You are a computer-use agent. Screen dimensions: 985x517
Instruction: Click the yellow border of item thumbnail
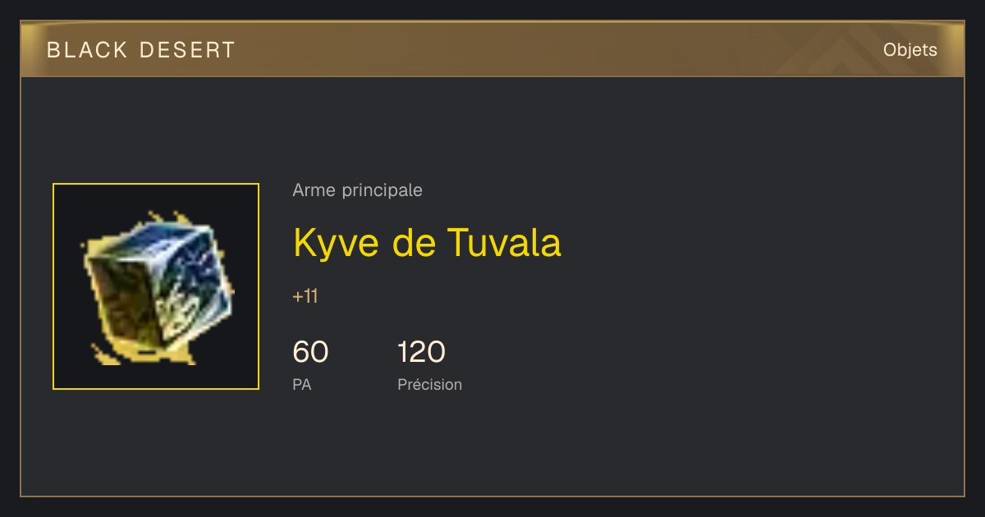point(156,185)
